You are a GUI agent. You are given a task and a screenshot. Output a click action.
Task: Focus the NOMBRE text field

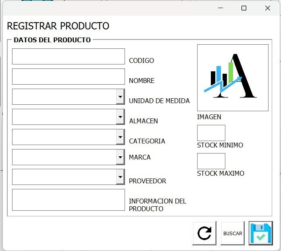[x=69, y=77]
